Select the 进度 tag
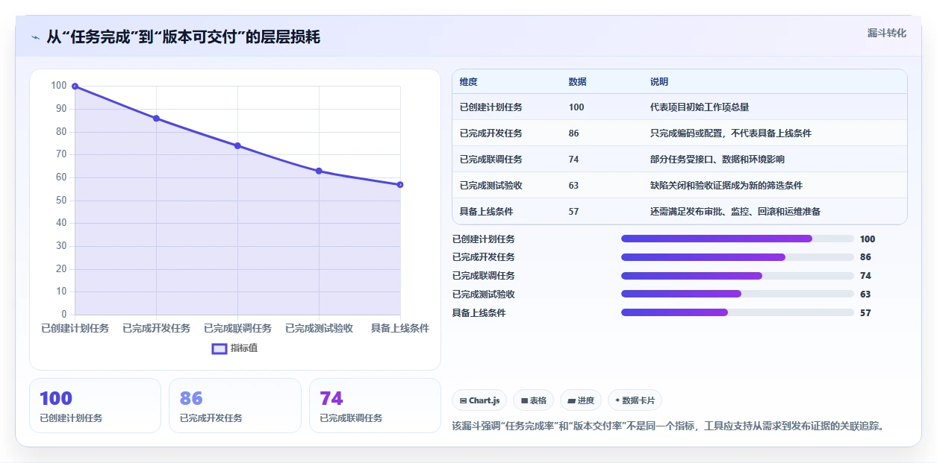Viewport: 937px width, 463px height. [581, 400]
